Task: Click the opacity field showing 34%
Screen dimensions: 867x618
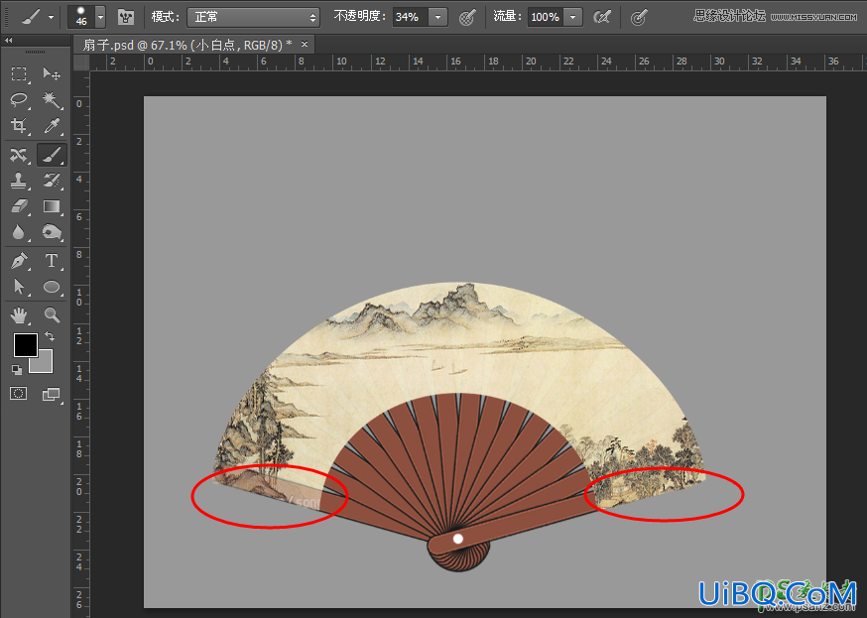Action: (x=410, y=17)
